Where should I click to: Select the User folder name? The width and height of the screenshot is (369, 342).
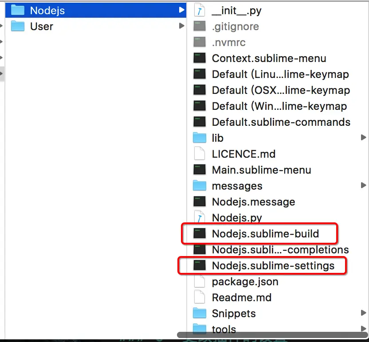click(42, 26)
